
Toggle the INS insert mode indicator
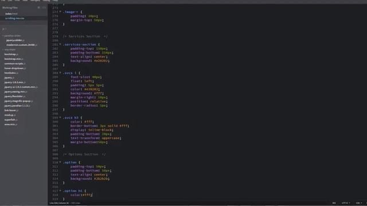coord(334,203)
